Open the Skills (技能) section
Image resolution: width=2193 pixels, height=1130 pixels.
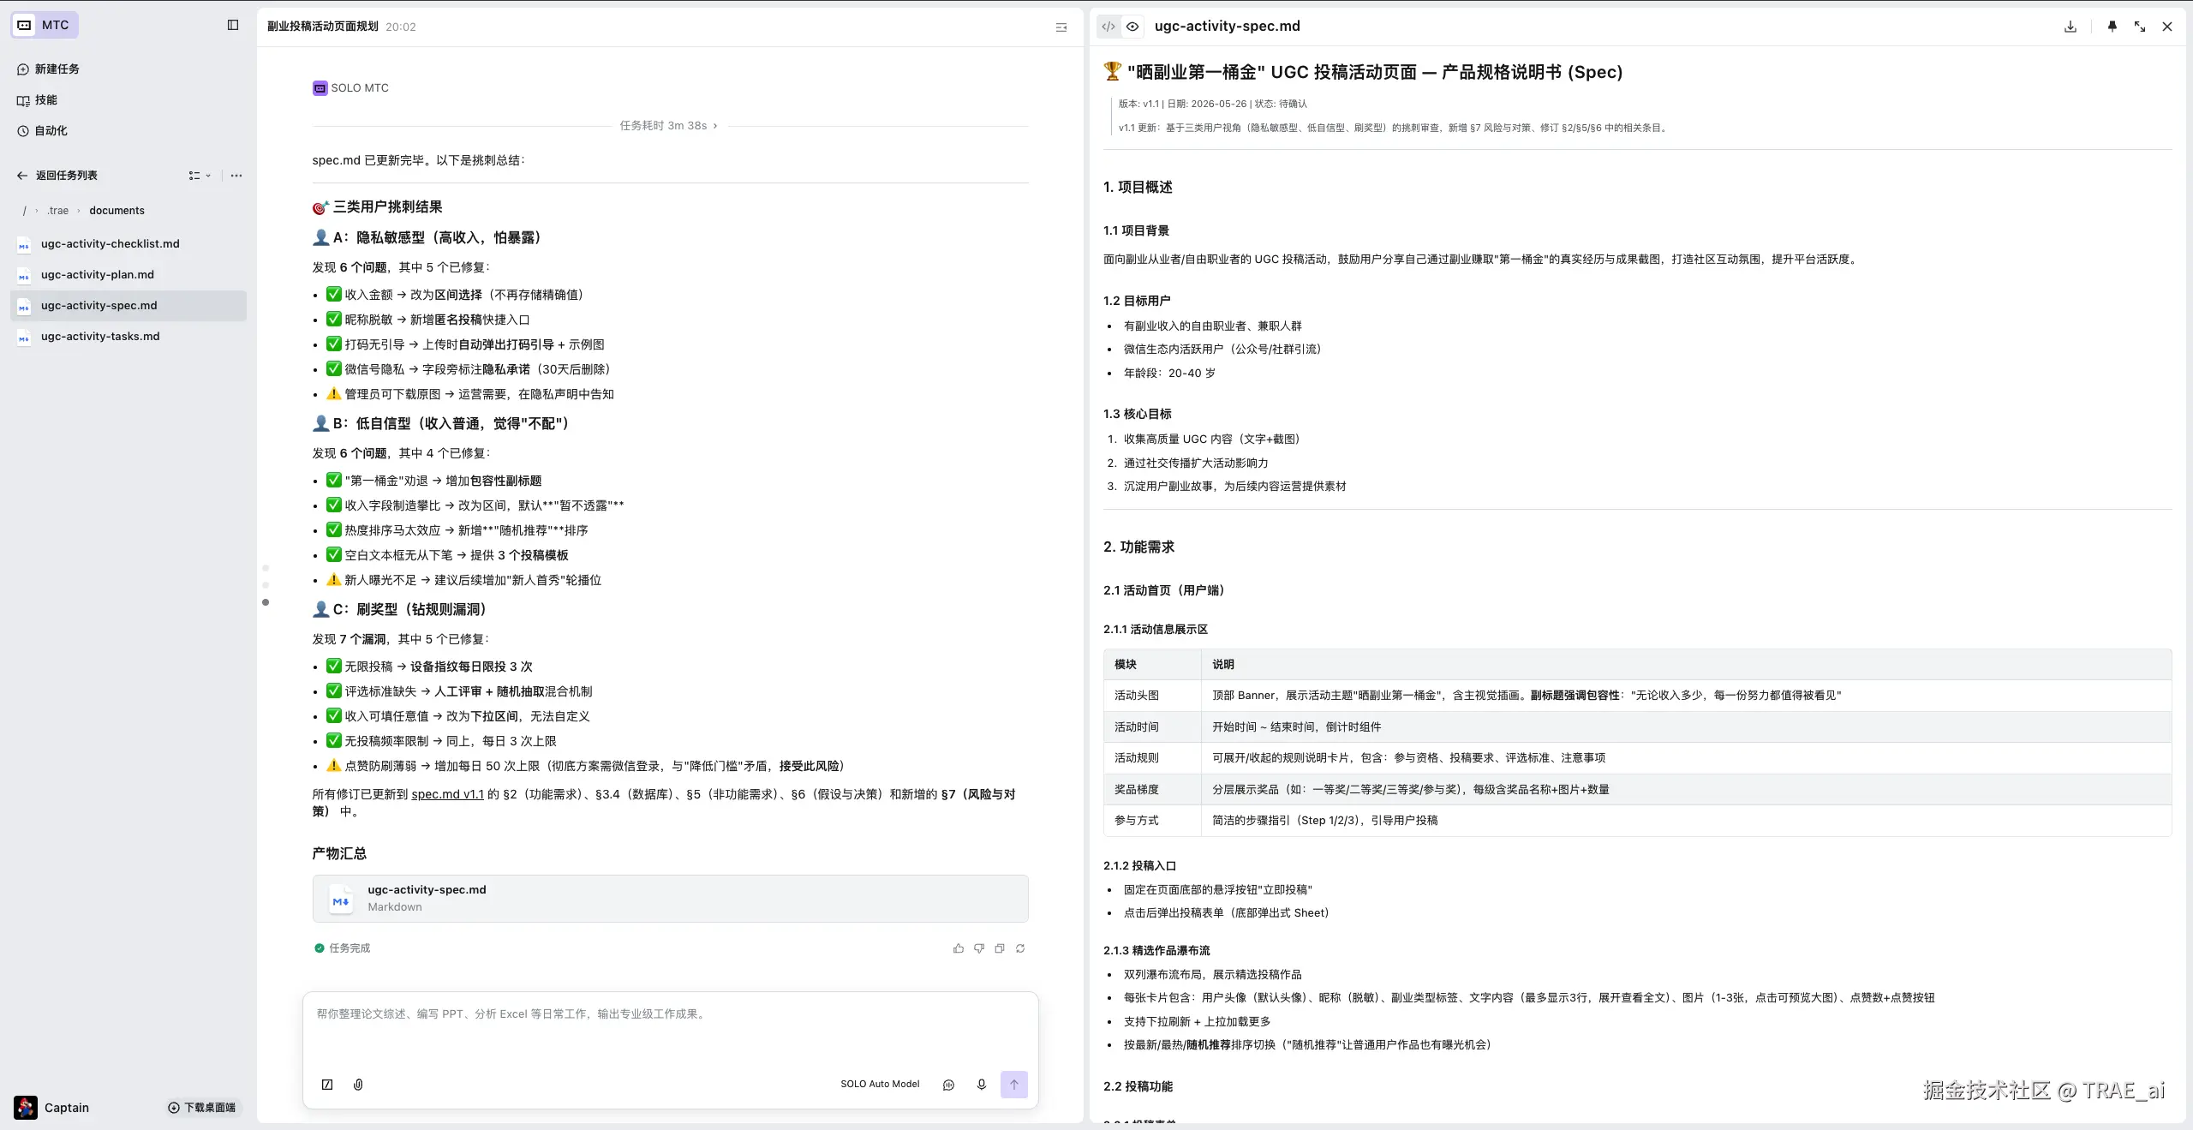(x=38, y=100)
